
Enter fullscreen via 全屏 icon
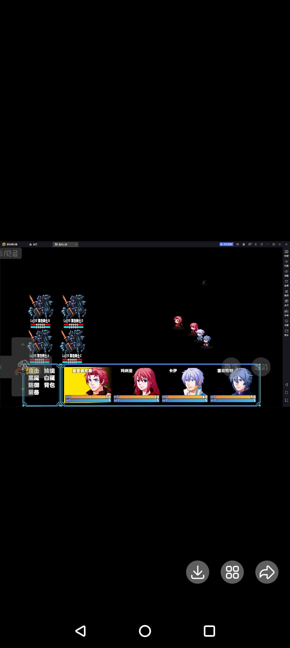click(x=286, y=283)
